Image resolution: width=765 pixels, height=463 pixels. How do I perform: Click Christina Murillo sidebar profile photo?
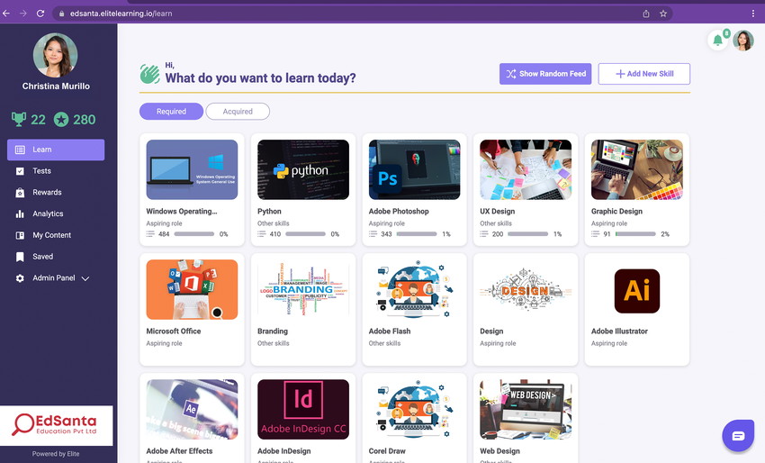click(55, 55)
